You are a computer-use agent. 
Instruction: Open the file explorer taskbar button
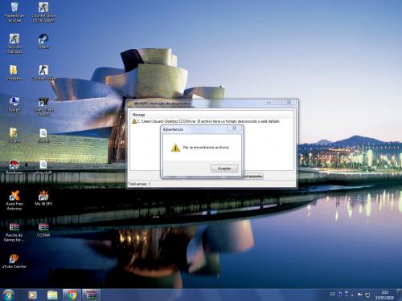tap(52, 295)
